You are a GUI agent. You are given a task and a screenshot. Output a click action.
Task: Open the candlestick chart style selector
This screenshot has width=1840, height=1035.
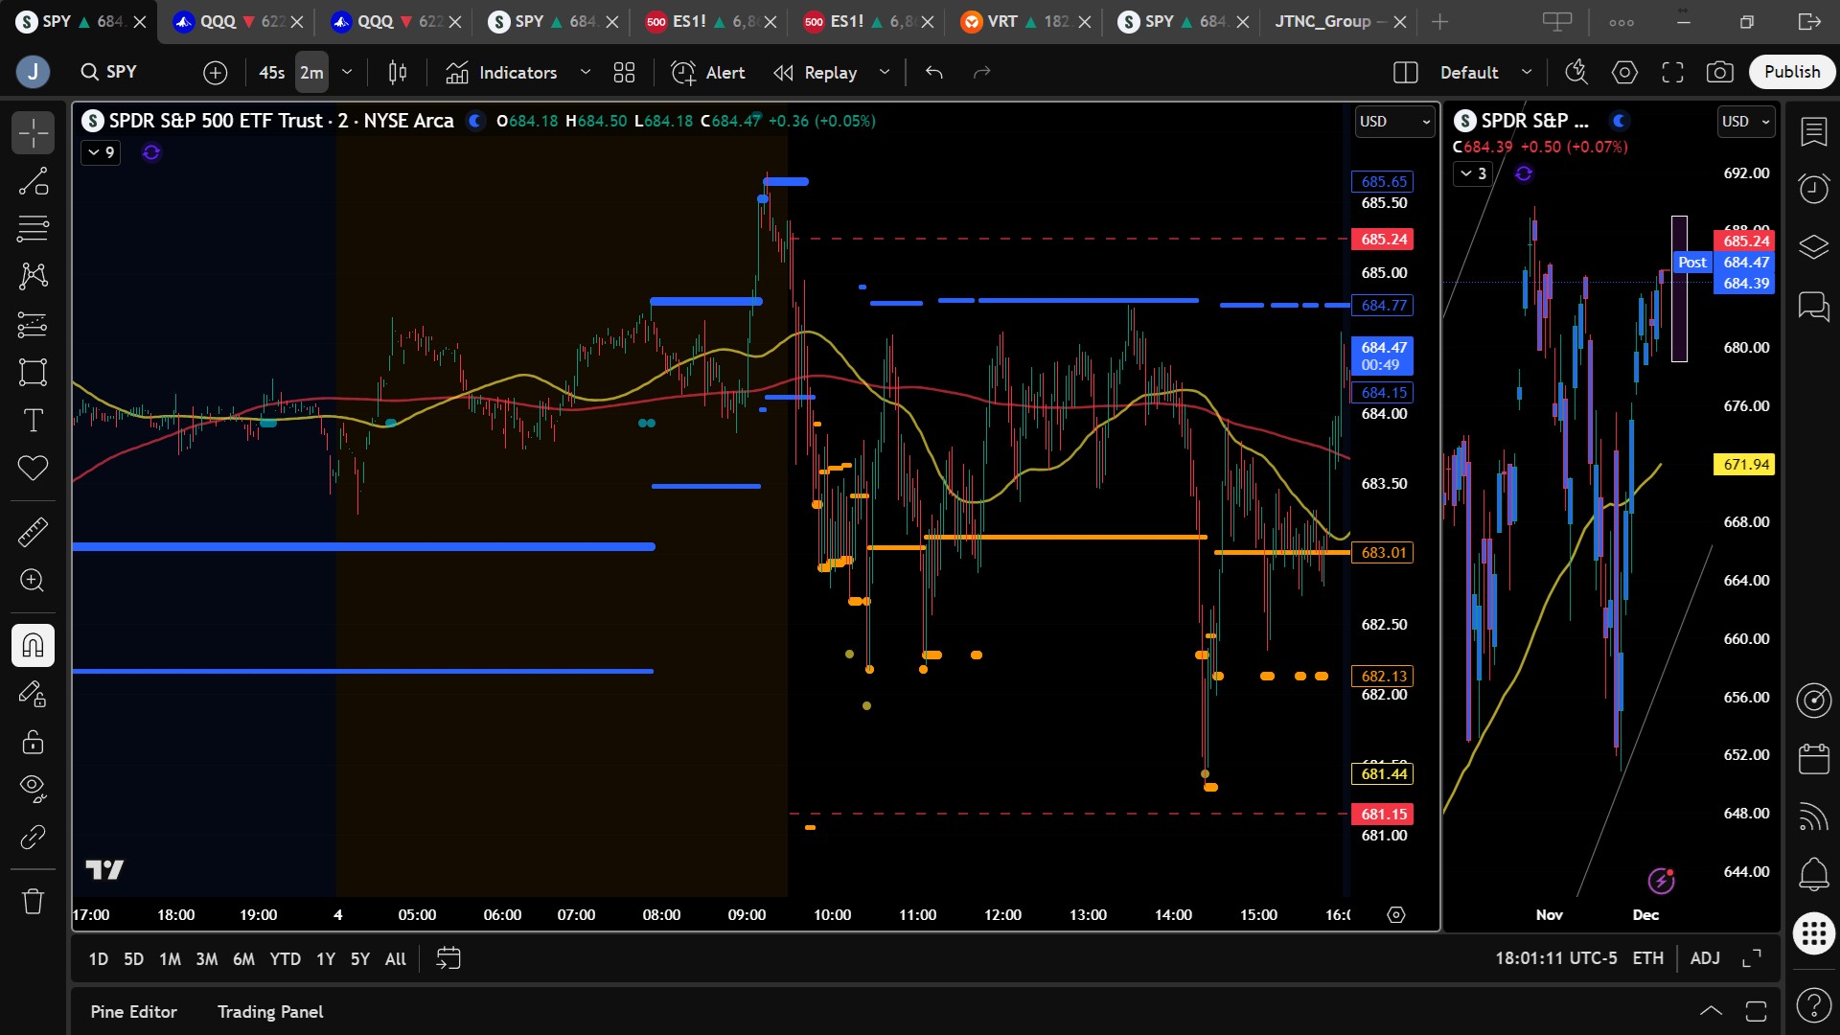[x=397, y=72]
